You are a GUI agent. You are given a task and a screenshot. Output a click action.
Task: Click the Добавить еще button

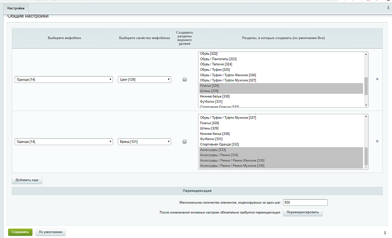click(27, 180)
